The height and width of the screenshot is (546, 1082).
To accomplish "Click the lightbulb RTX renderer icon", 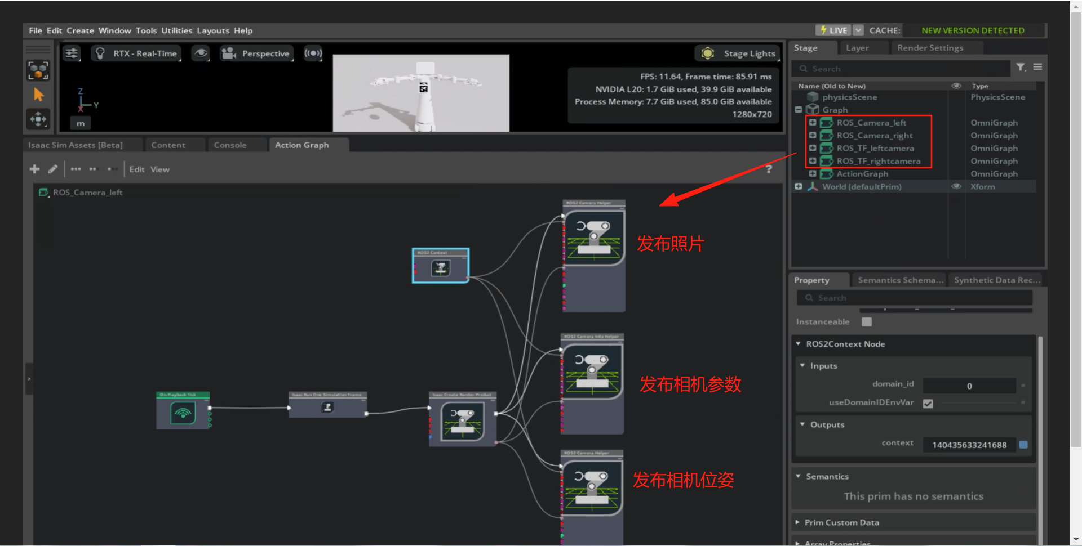I will [100, 53].
